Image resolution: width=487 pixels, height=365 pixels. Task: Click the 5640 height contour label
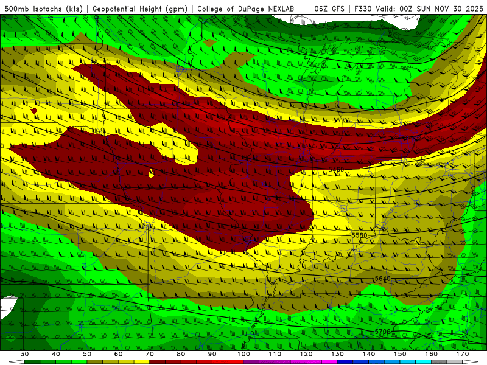pyautogui.click(x=383, y=279)
